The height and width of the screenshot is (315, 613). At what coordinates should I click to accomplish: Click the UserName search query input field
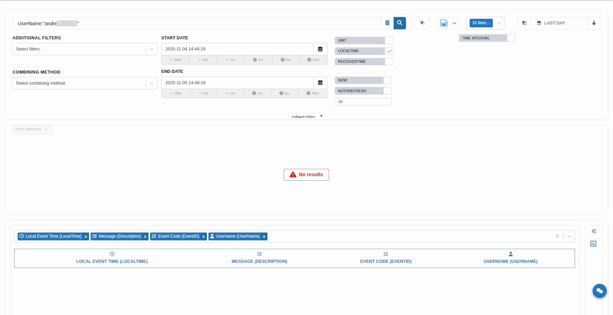pyautogui.click(x=192, y=23)
